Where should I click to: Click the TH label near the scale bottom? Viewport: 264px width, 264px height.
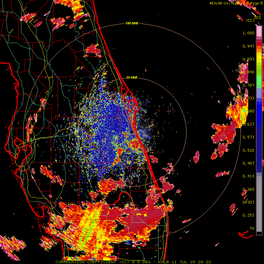pos(252,228)
